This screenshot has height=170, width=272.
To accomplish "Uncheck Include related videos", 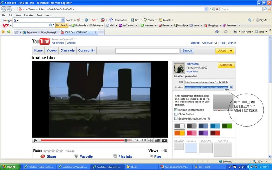I will coord(176,110).
